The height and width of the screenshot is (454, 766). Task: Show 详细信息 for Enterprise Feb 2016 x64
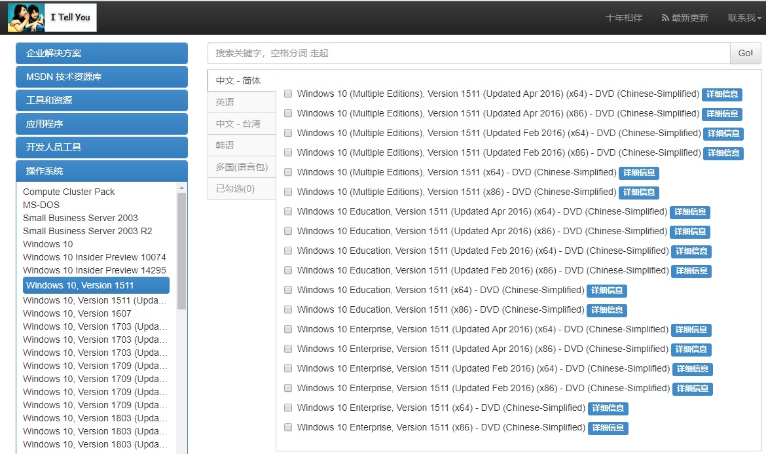tap(692, 369)
